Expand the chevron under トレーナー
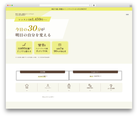This screenshot has height=117, width=138. (48, 91)
